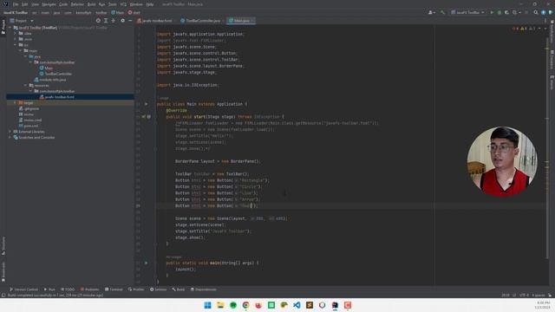Start debugging with the Debug icon

point(499,12)
